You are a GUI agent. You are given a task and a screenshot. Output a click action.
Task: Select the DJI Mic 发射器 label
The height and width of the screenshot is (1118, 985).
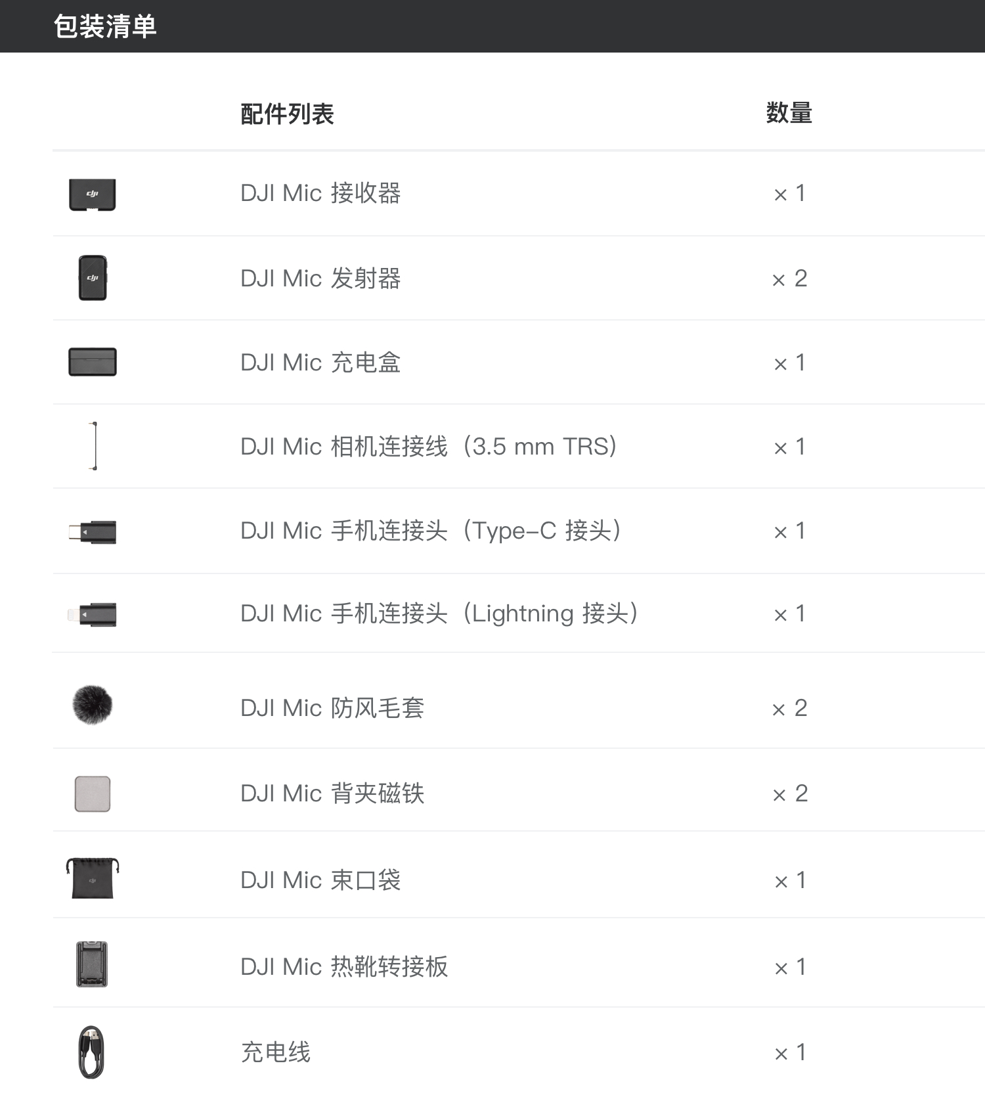pos(320,279)
